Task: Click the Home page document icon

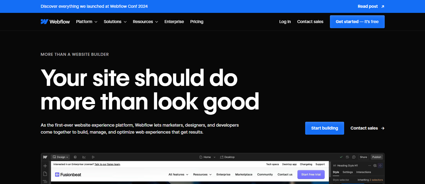Action: (x=201, y=157)
